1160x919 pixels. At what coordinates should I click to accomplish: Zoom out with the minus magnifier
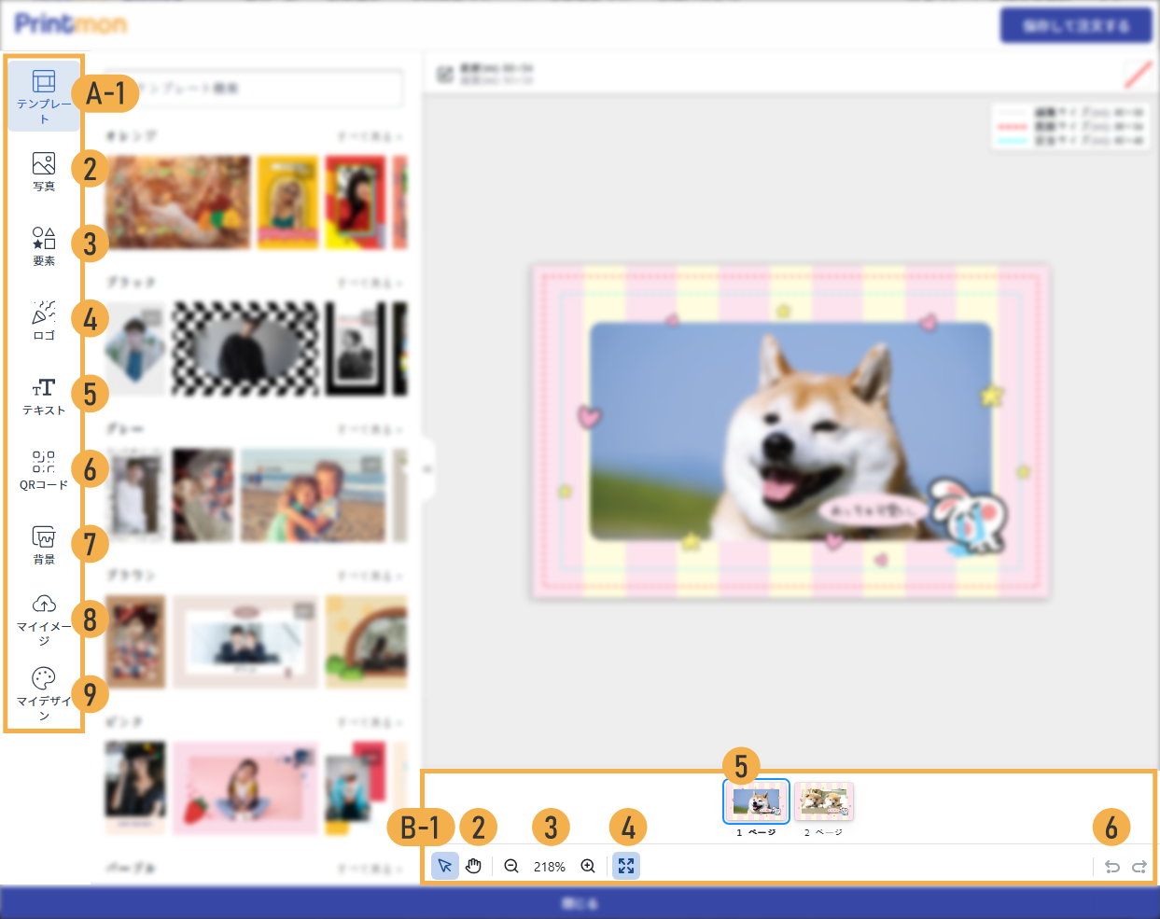pyautogui.click(x=511, y=866)
